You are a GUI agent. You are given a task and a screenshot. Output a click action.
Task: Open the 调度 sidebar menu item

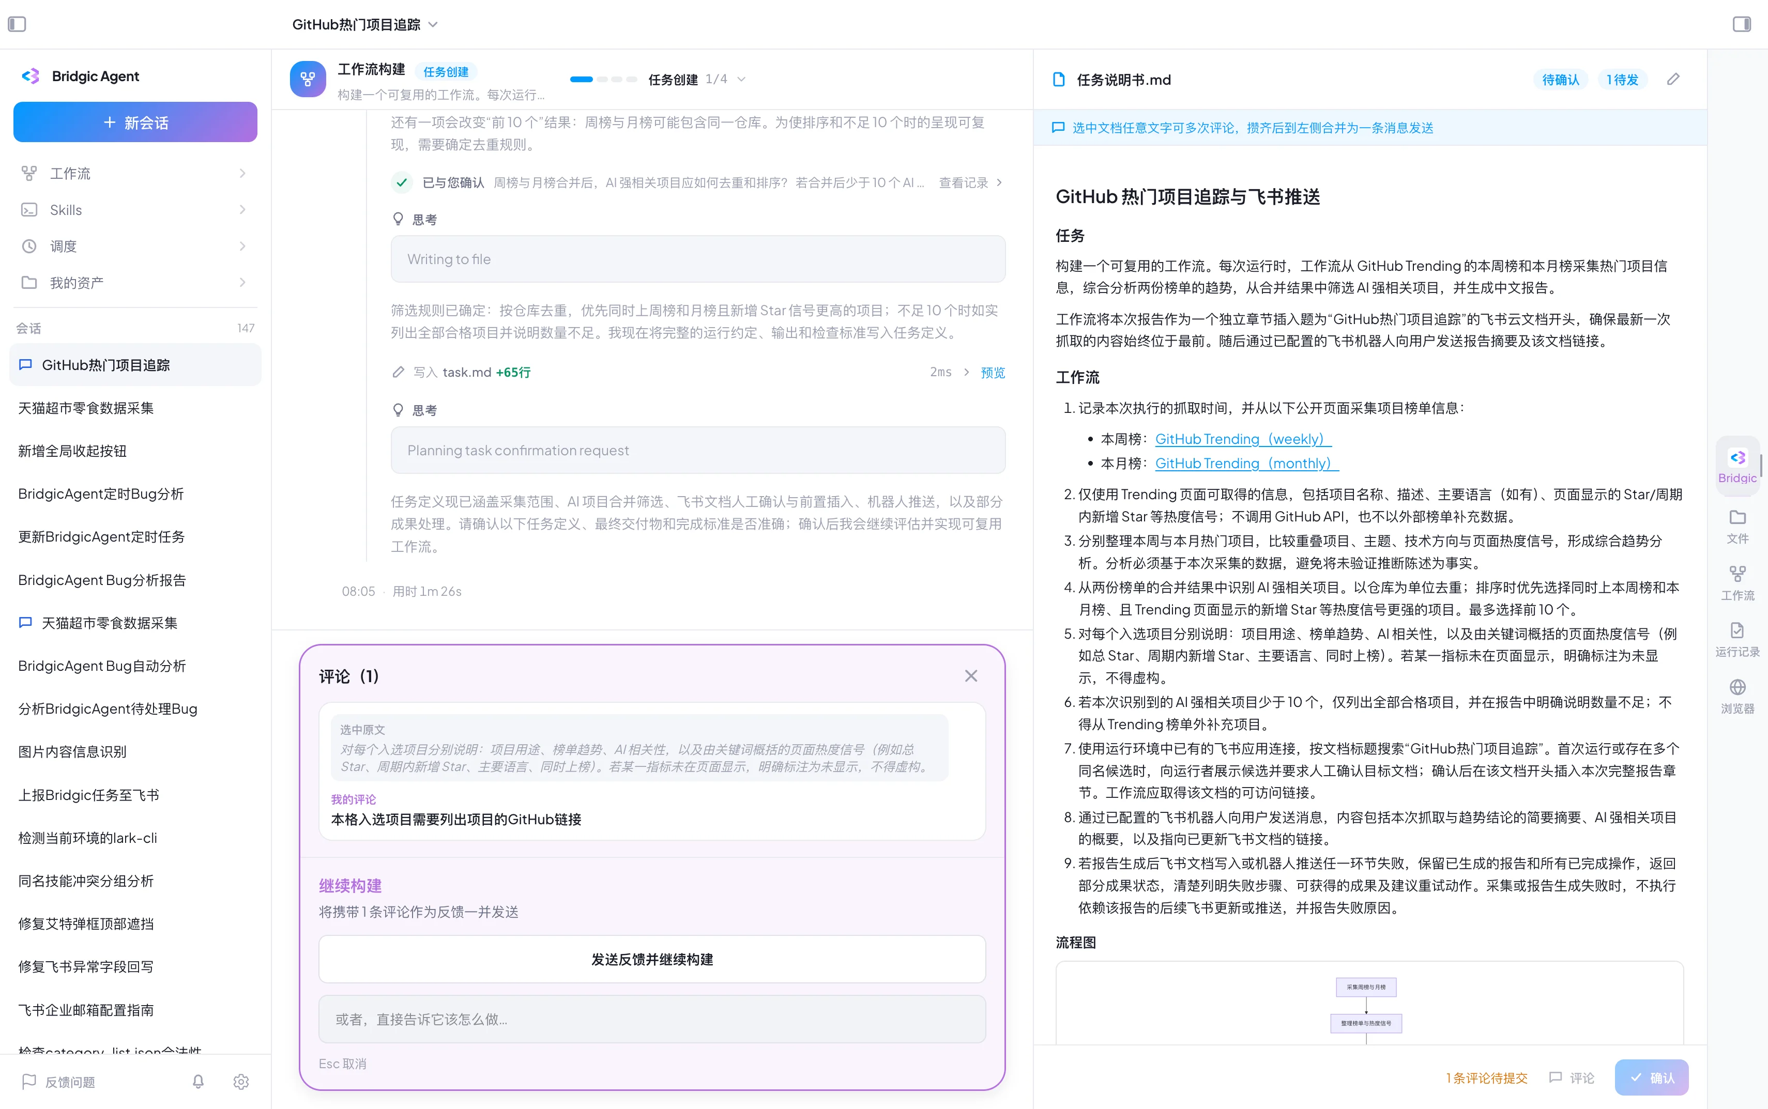click(135, 245)
